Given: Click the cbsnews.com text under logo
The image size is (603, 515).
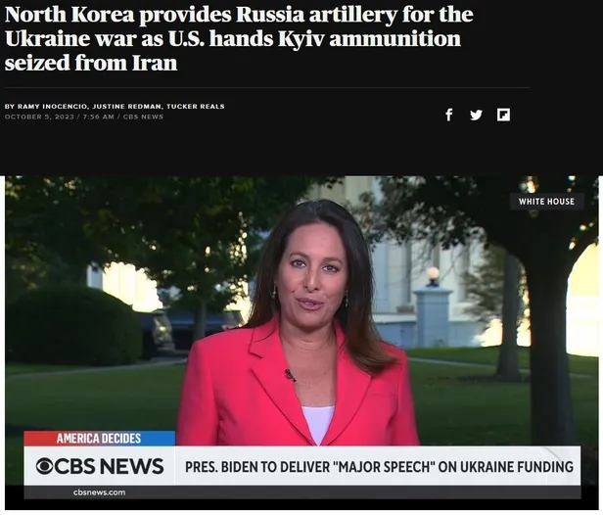Looking at the screenshot, I should click(99, 492).
